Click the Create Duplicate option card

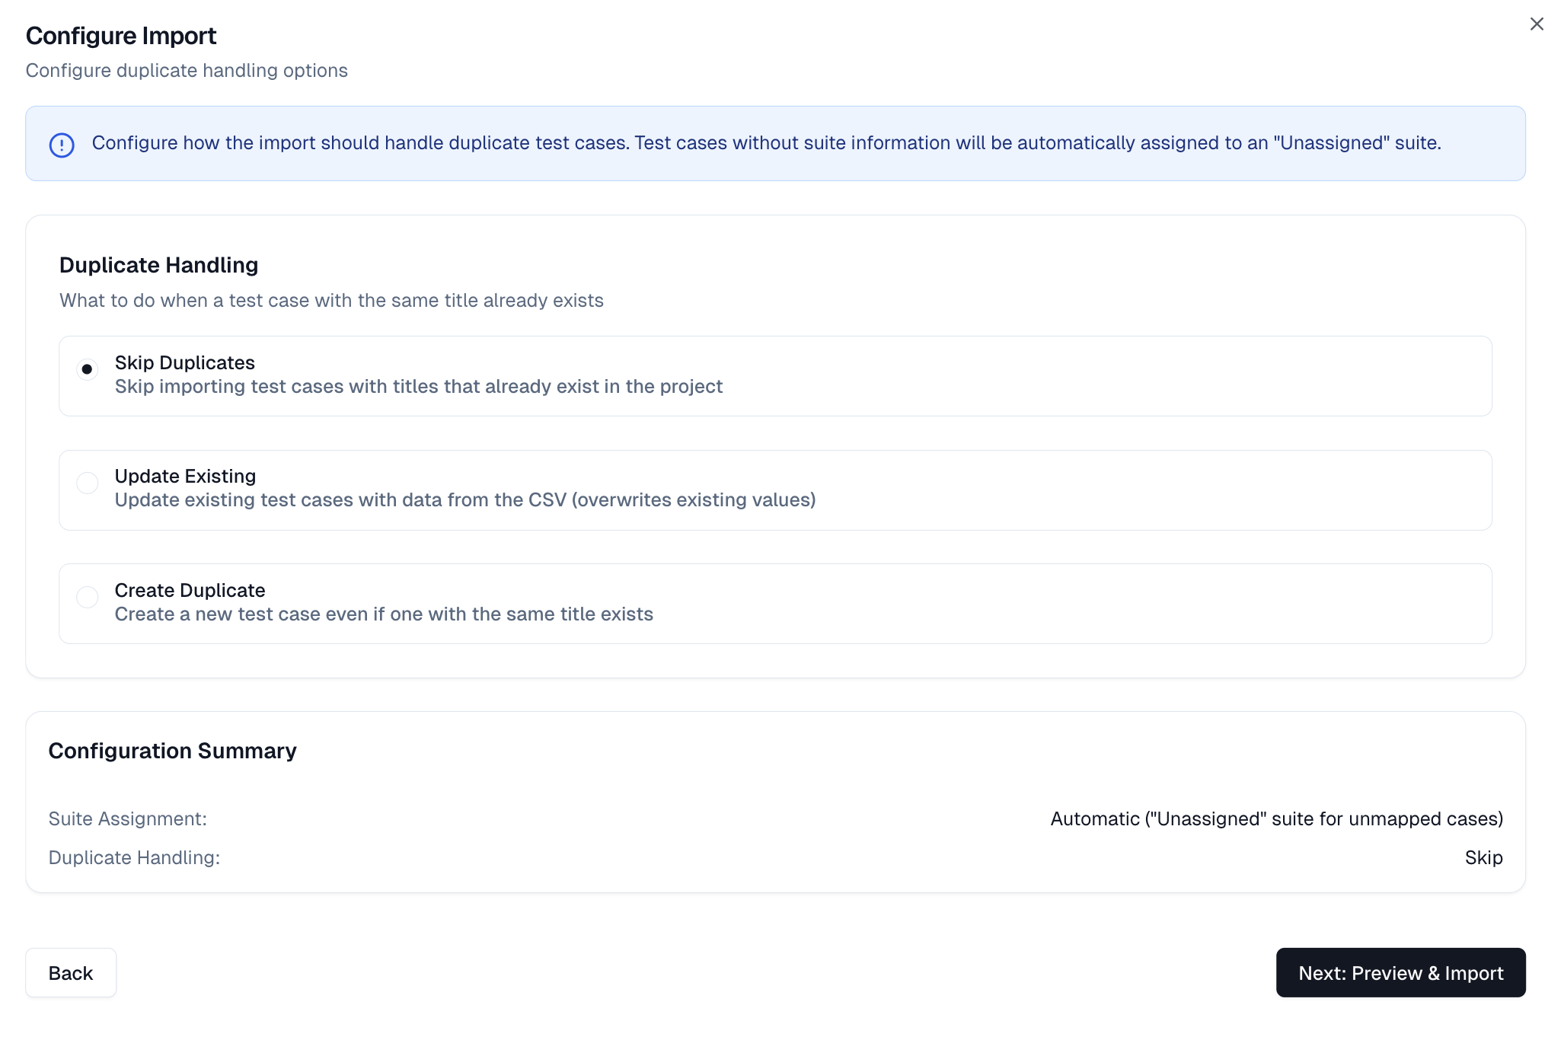[x=775, y=603]
